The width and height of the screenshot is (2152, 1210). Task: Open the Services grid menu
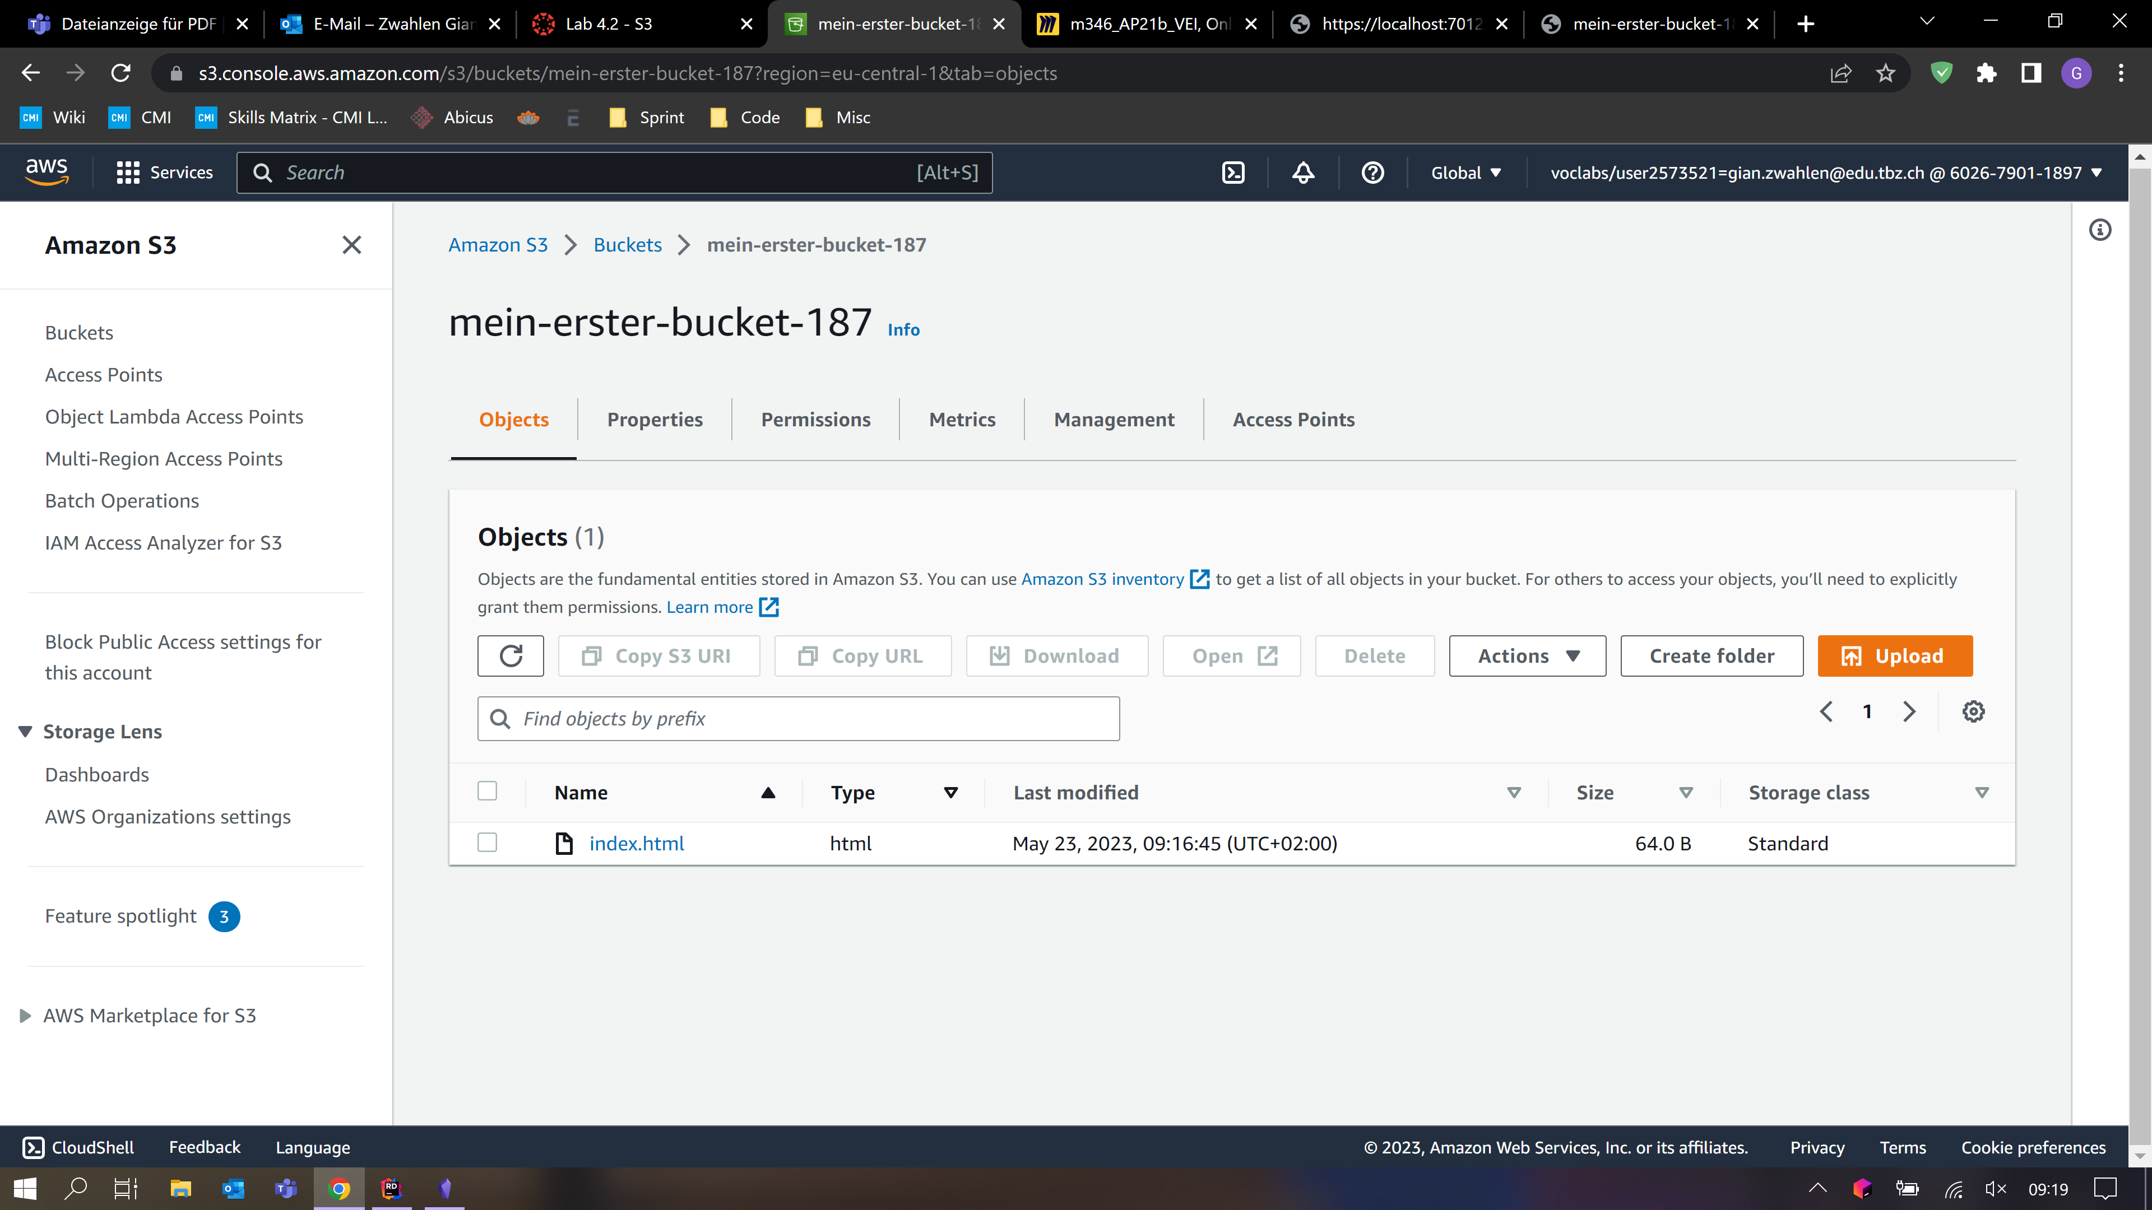pyautogui.click(x=165, y=173)
